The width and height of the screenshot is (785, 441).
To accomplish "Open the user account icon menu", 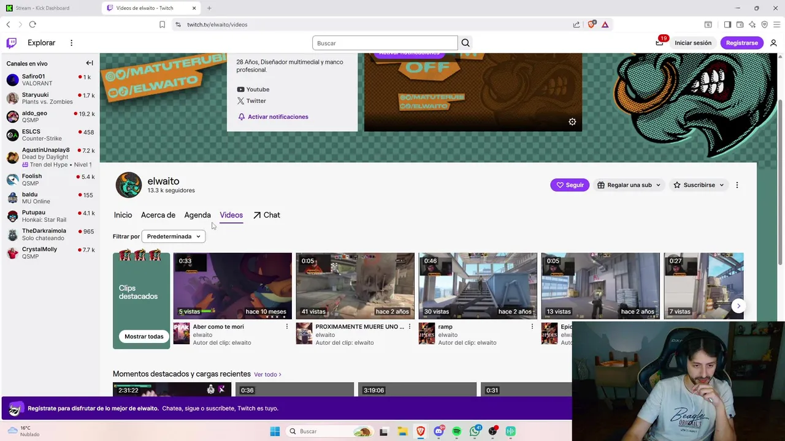I will click(773, 43).
